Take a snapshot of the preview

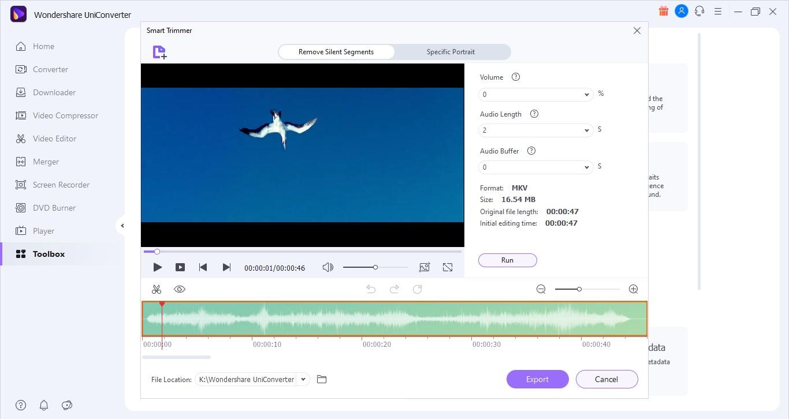[x=425, y=267]
